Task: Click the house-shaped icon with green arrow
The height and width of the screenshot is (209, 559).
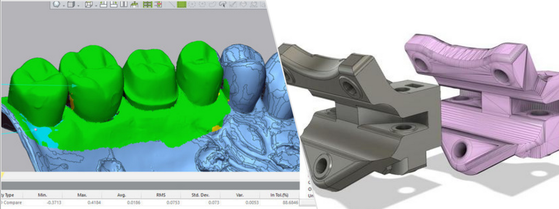Action: [134, 4]
